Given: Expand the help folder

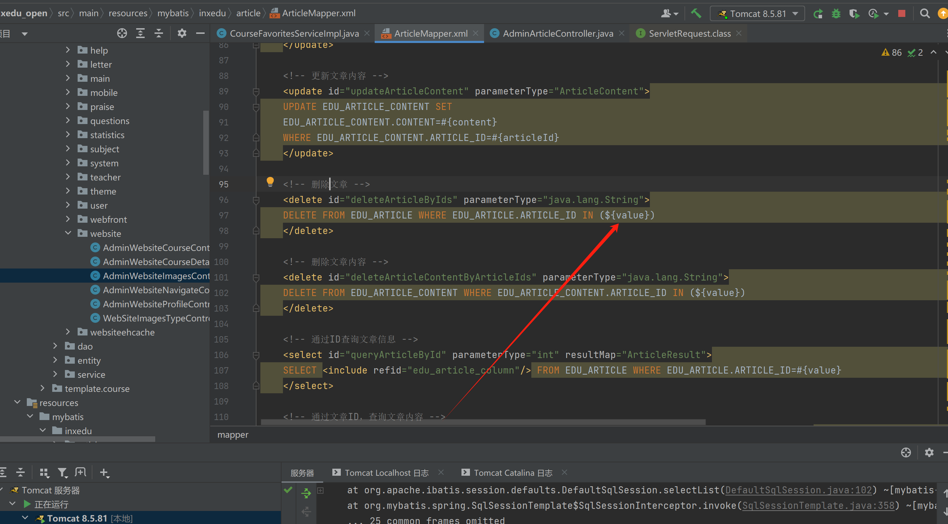Looking at the screenshot, I should point(68,50).
